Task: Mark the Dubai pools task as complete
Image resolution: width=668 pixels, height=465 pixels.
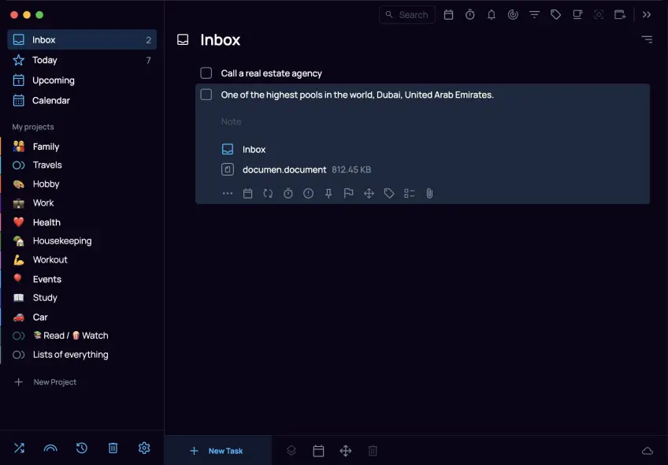Action: (206, 95)
